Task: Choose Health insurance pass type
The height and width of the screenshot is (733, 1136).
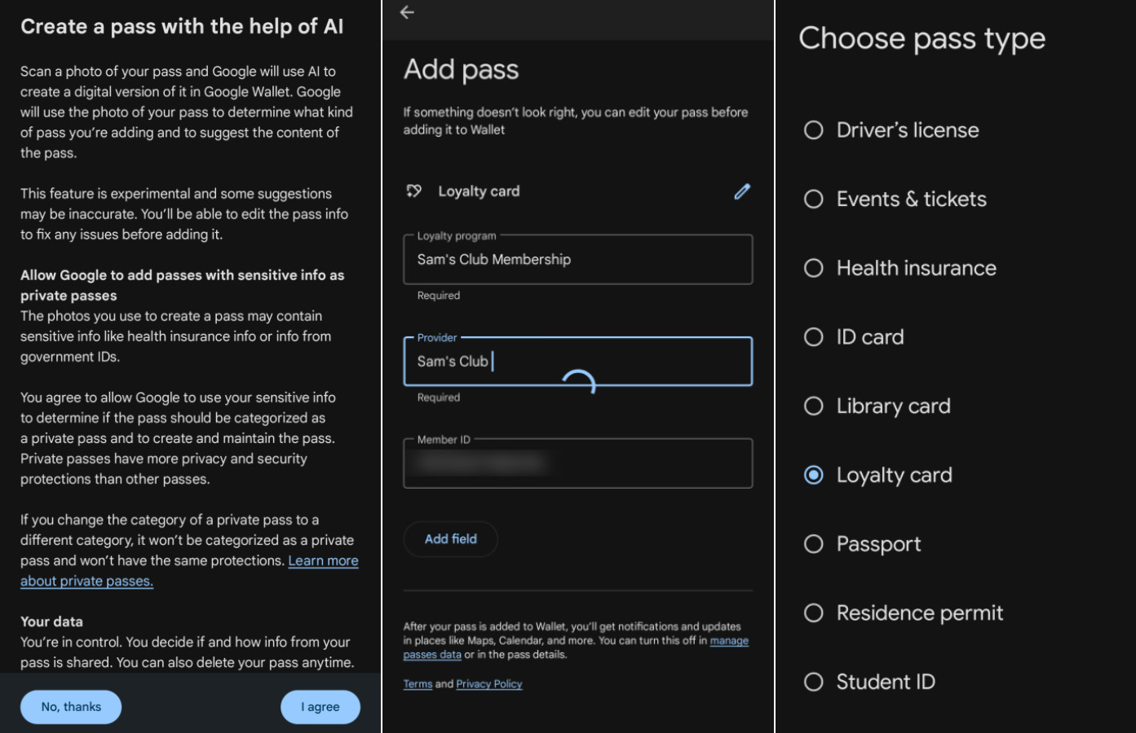Action: 814,268
